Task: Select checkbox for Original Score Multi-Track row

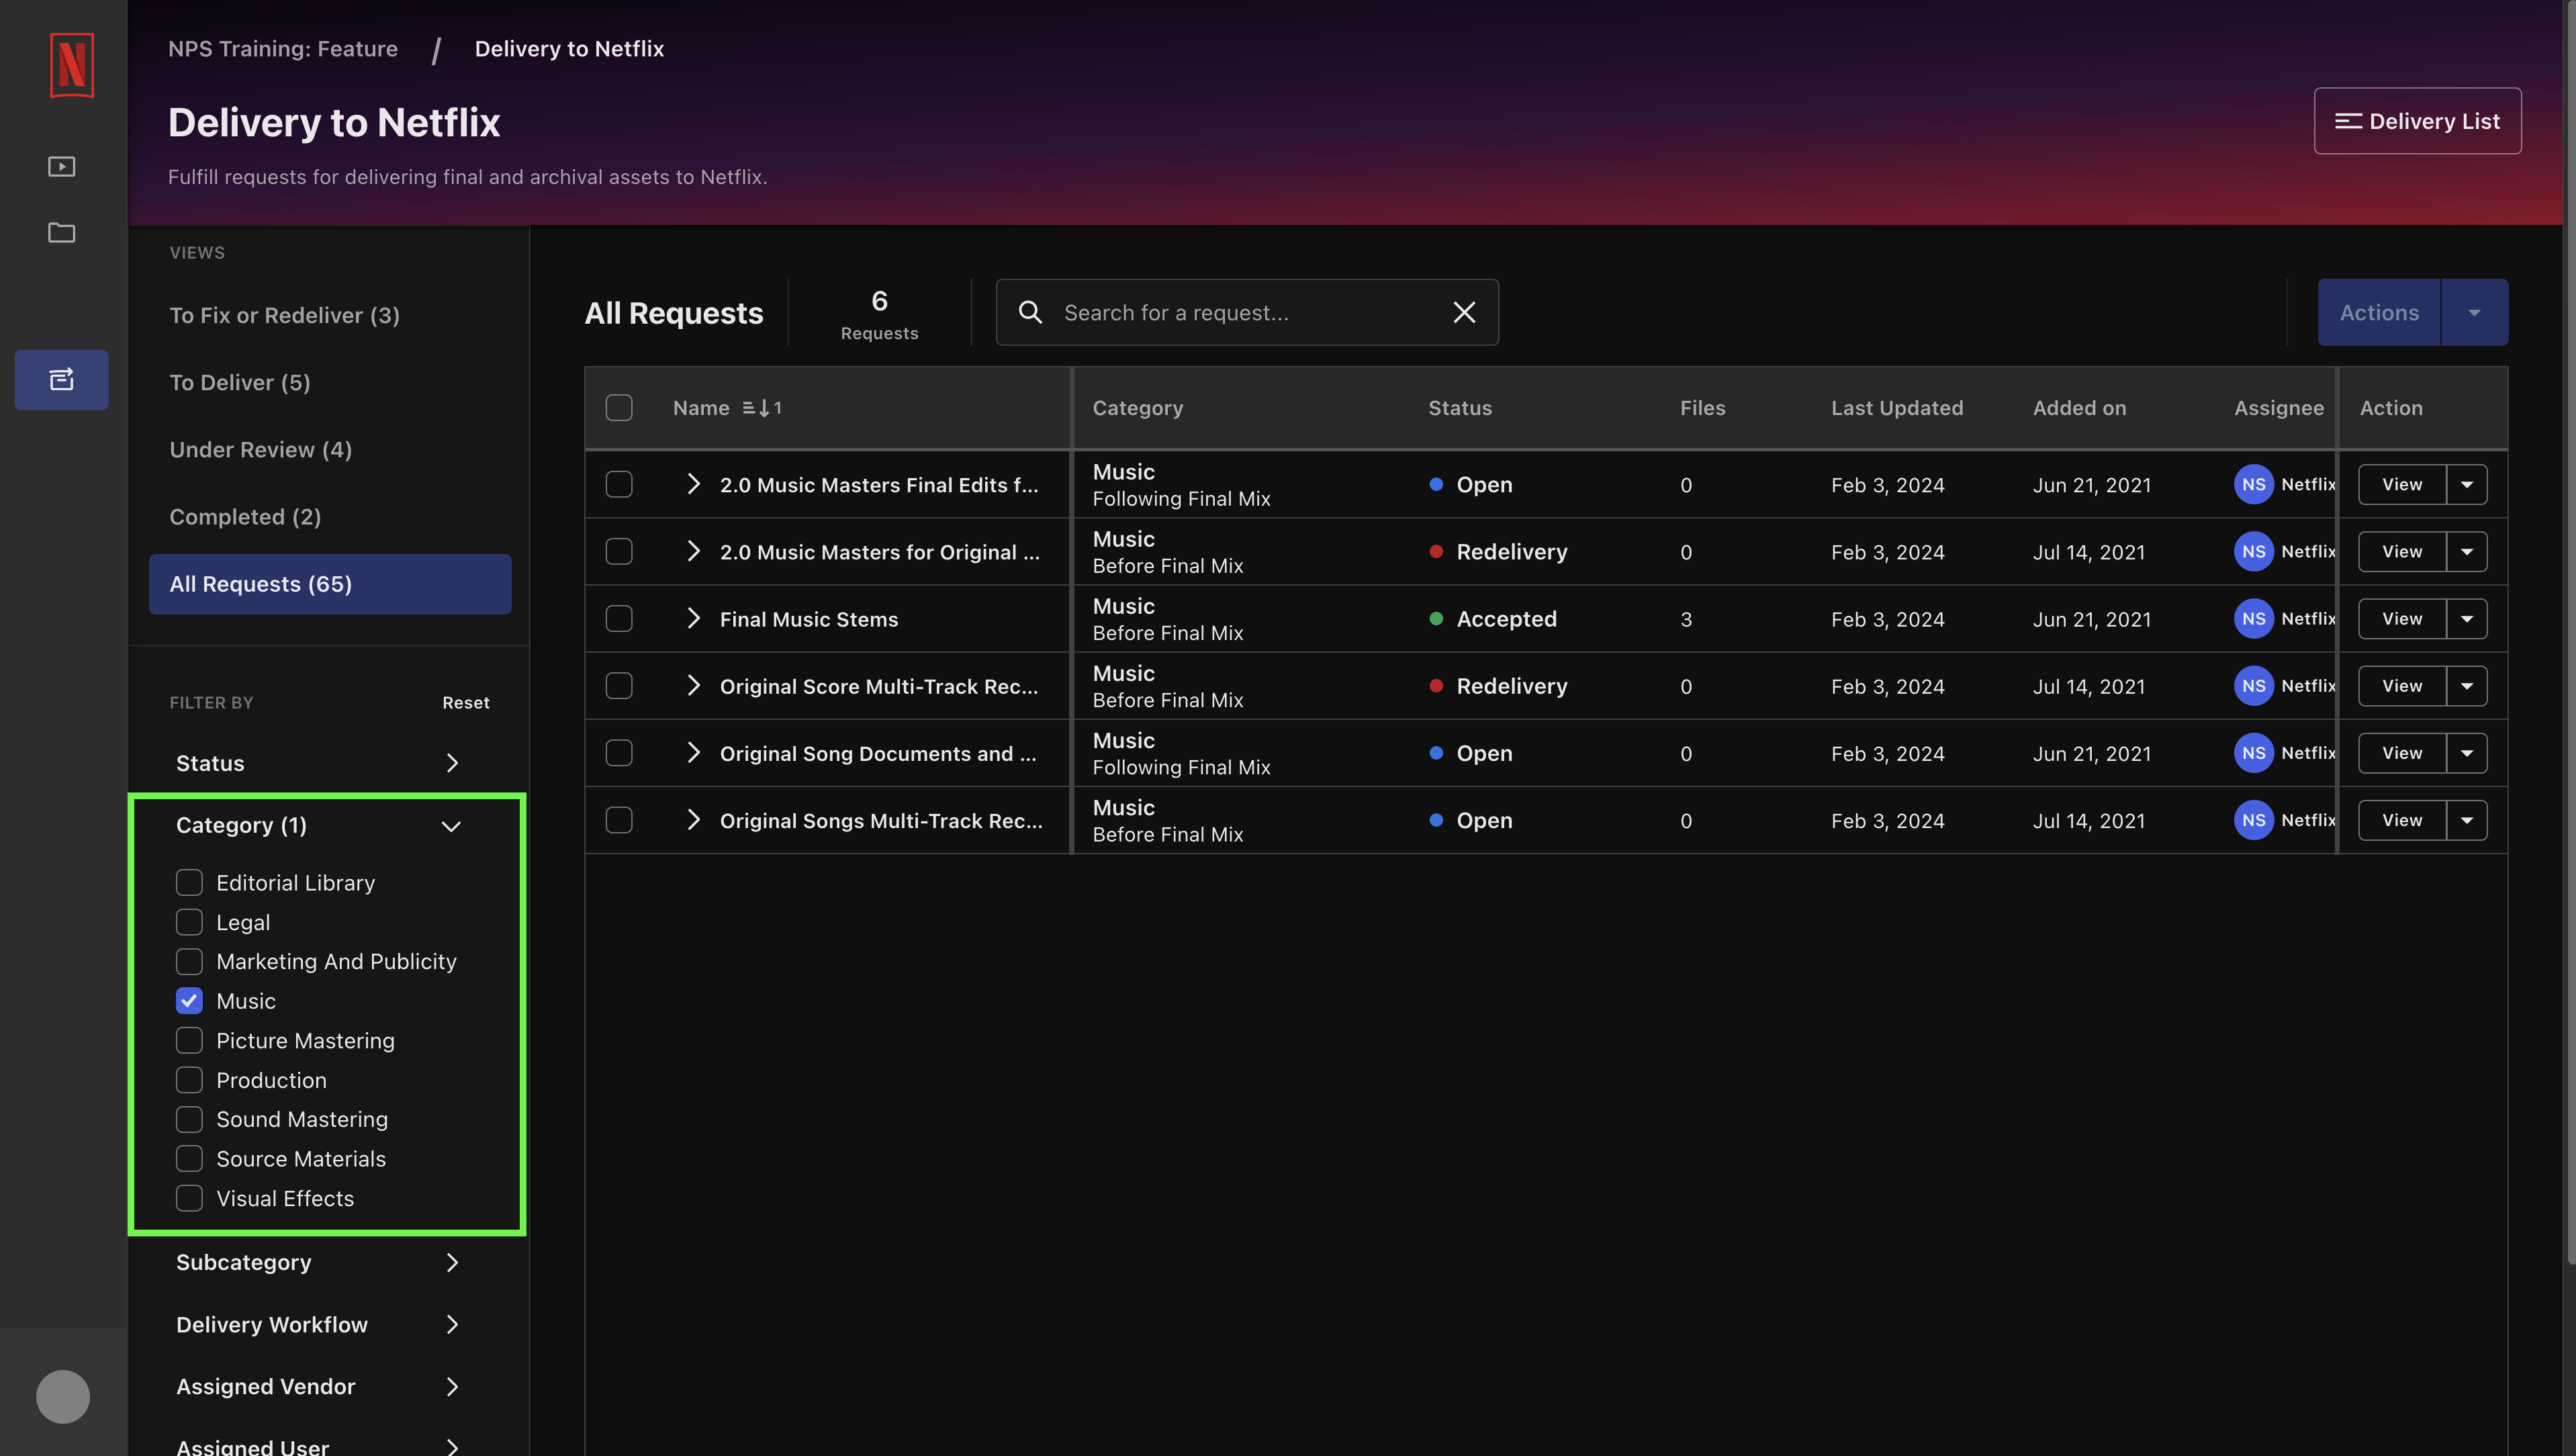Action: [619, 686]
